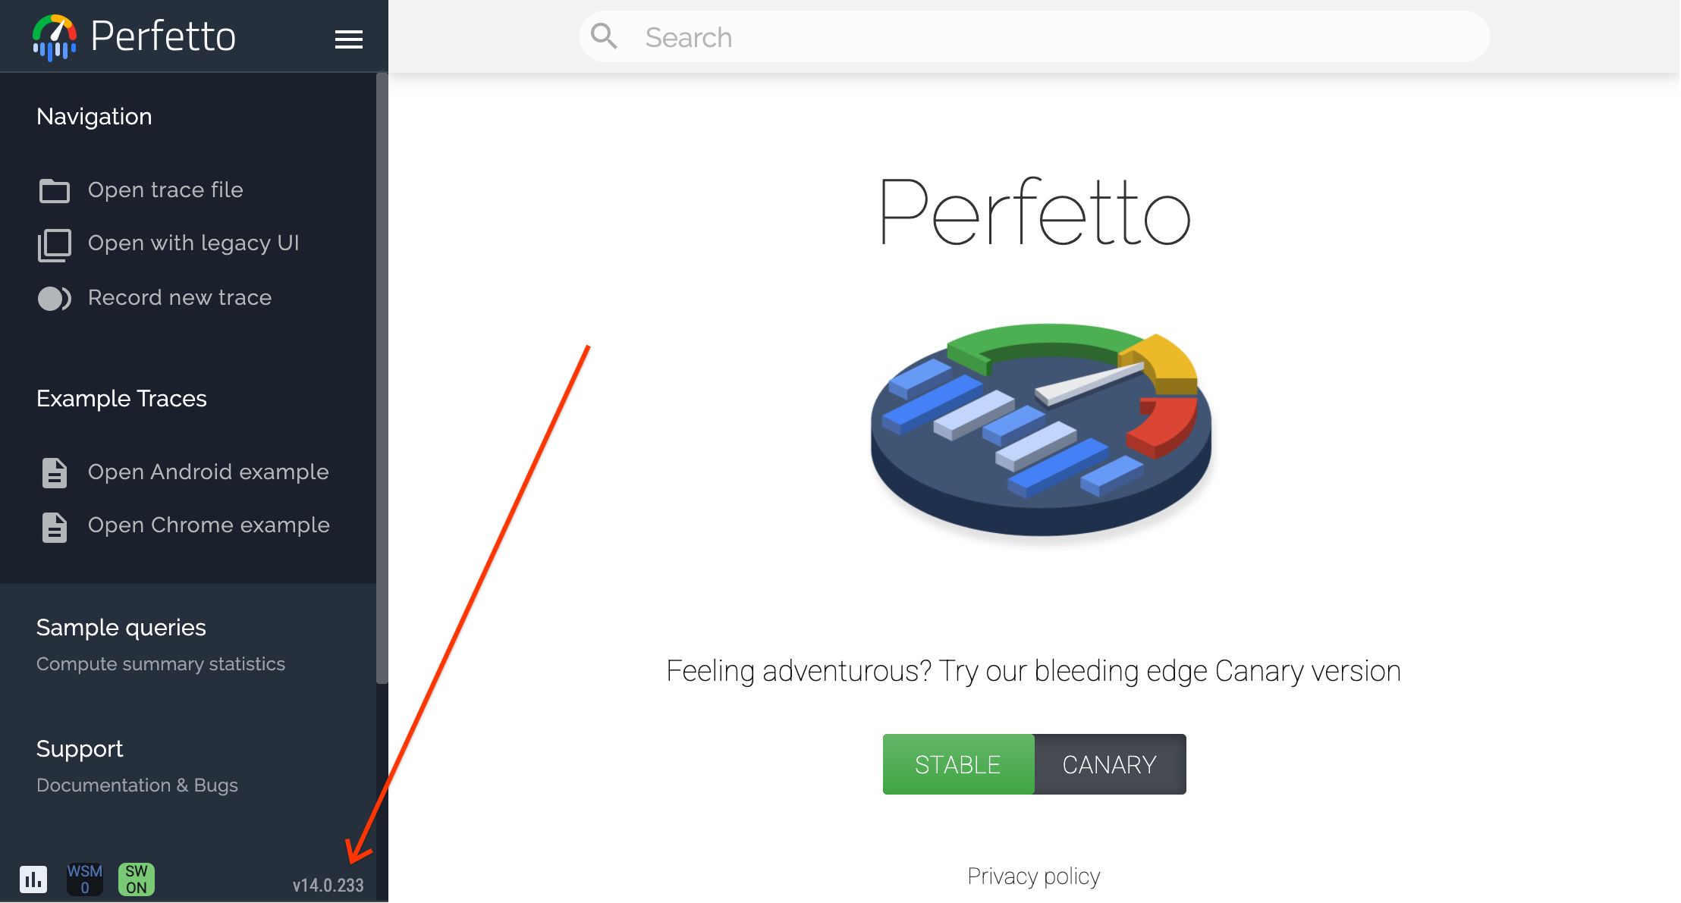This screenshot has height=903, width=1681.
Task: Click the WSM 0 websocket indicator
Action: point(84,878)
